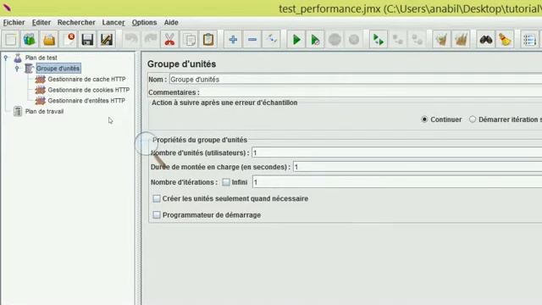Save the test plan with floppy icon

coord(87,40)
